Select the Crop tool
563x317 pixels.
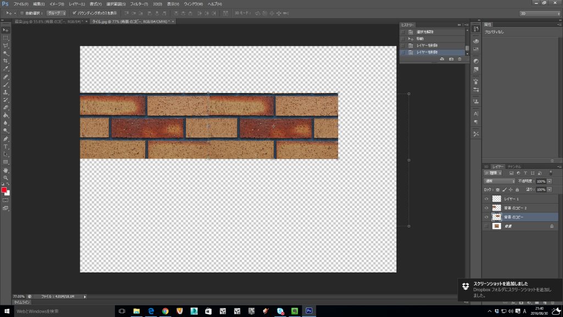pyautogui.click(x=6, y=61)
